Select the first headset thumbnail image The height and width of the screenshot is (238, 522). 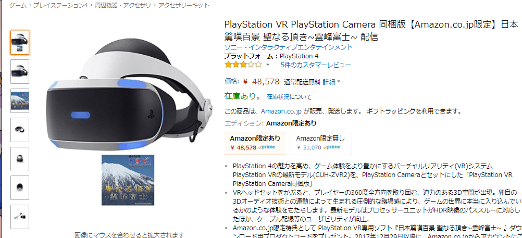coord(20,42)
